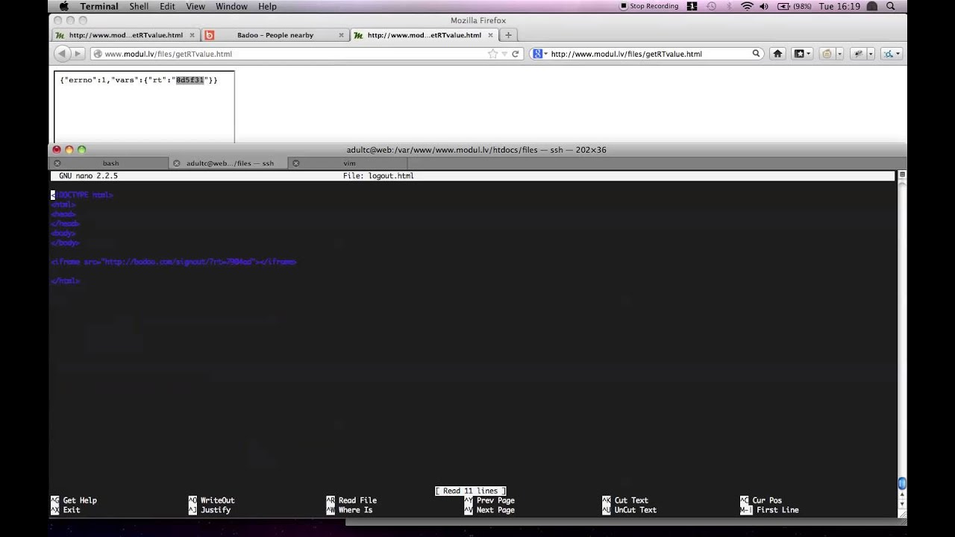Open a new Firefox tab with plus

[509, 35]
